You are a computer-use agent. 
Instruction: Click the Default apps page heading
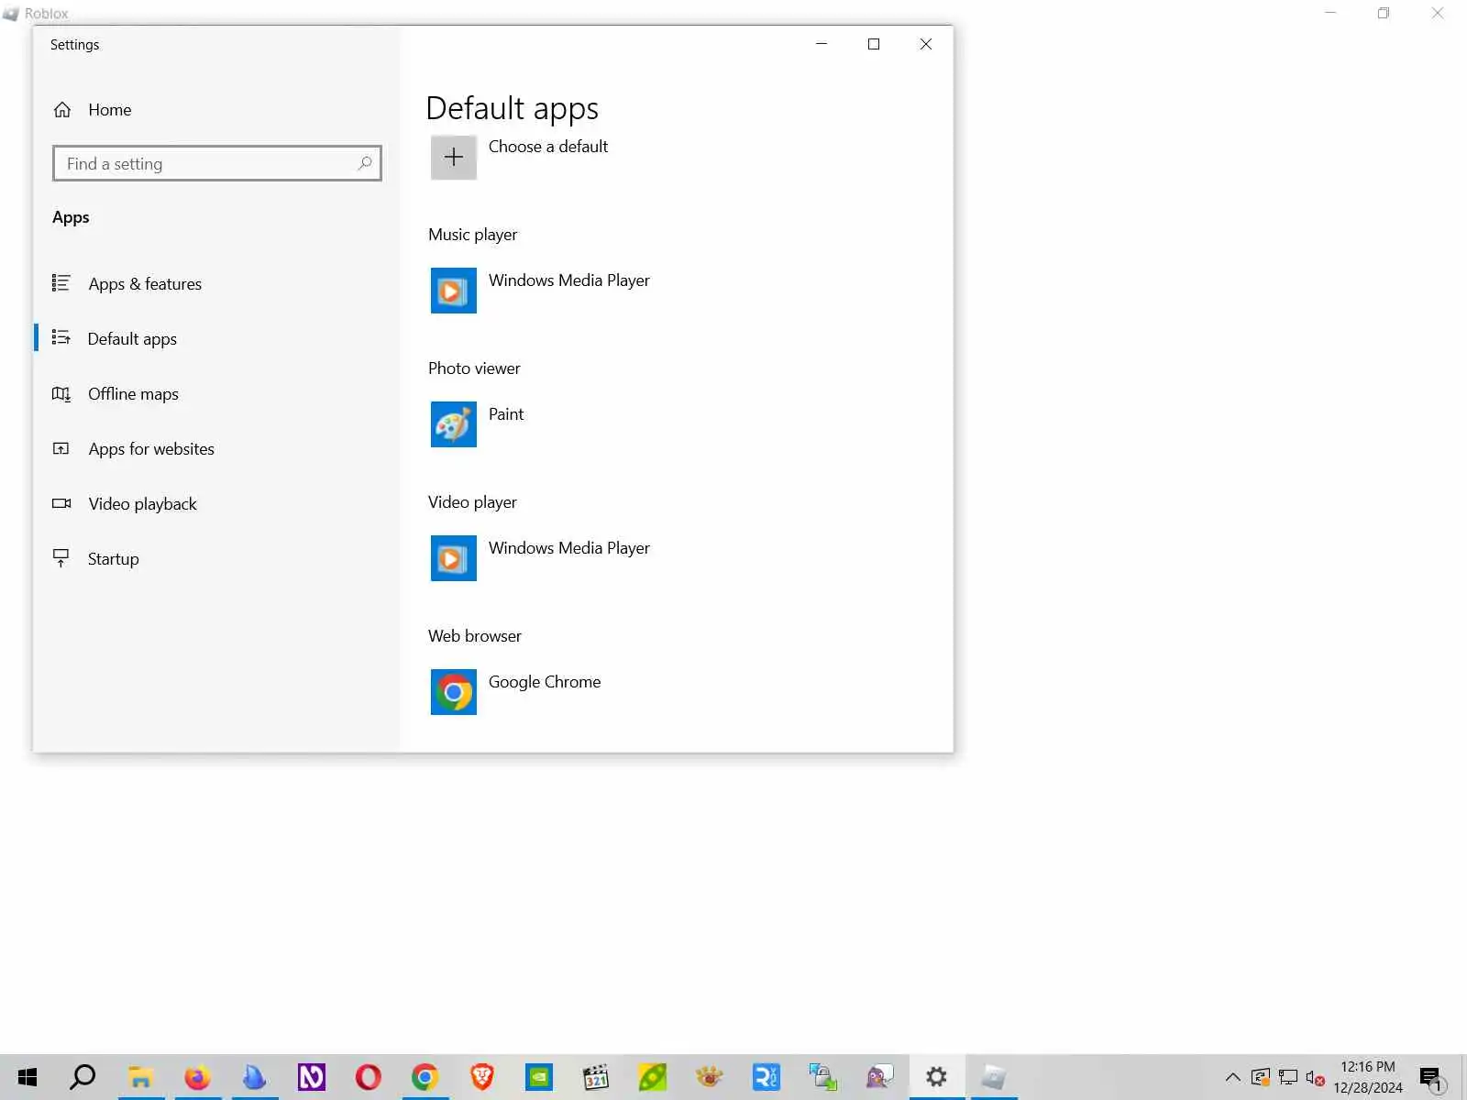pyautogui.click(x=513, y=108)
